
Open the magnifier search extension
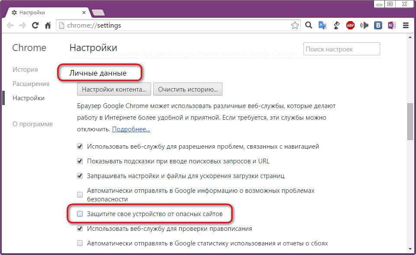tap(309, 25)
